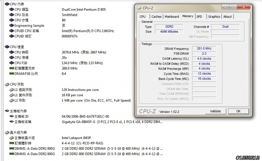The width and height of the screenshot is (262, 161).
Task: Select the 12K Instructions per core text
Action: click(80, 90)
